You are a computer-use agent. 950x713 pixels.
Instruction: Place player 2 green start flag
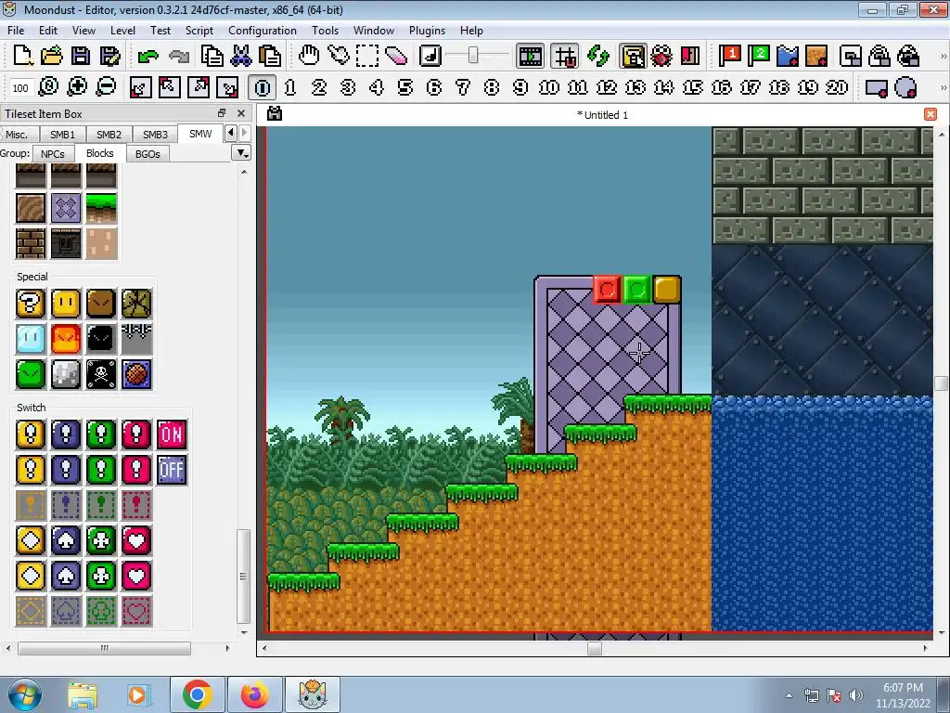point(759,56)
